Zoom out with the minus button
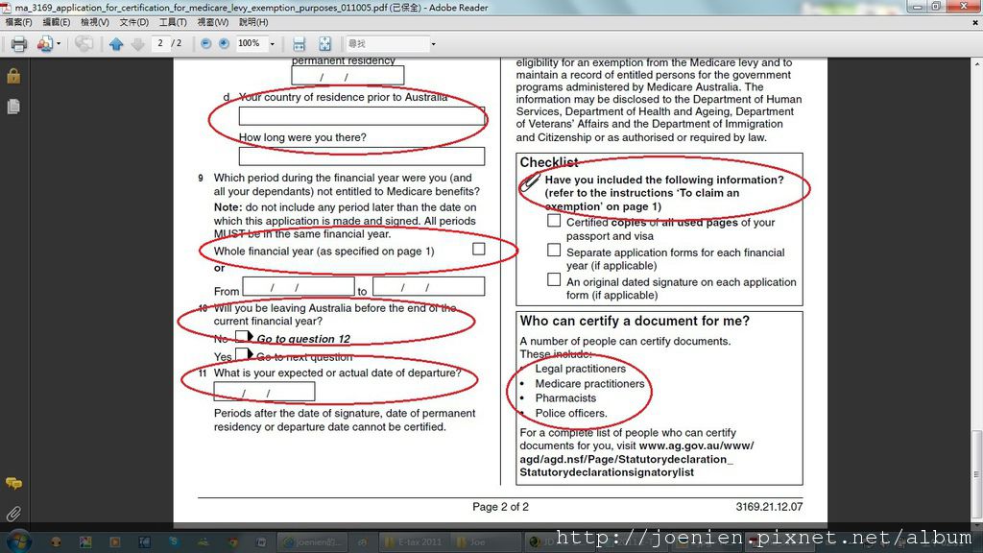The image size is (983, 553). tap(205, 43)
